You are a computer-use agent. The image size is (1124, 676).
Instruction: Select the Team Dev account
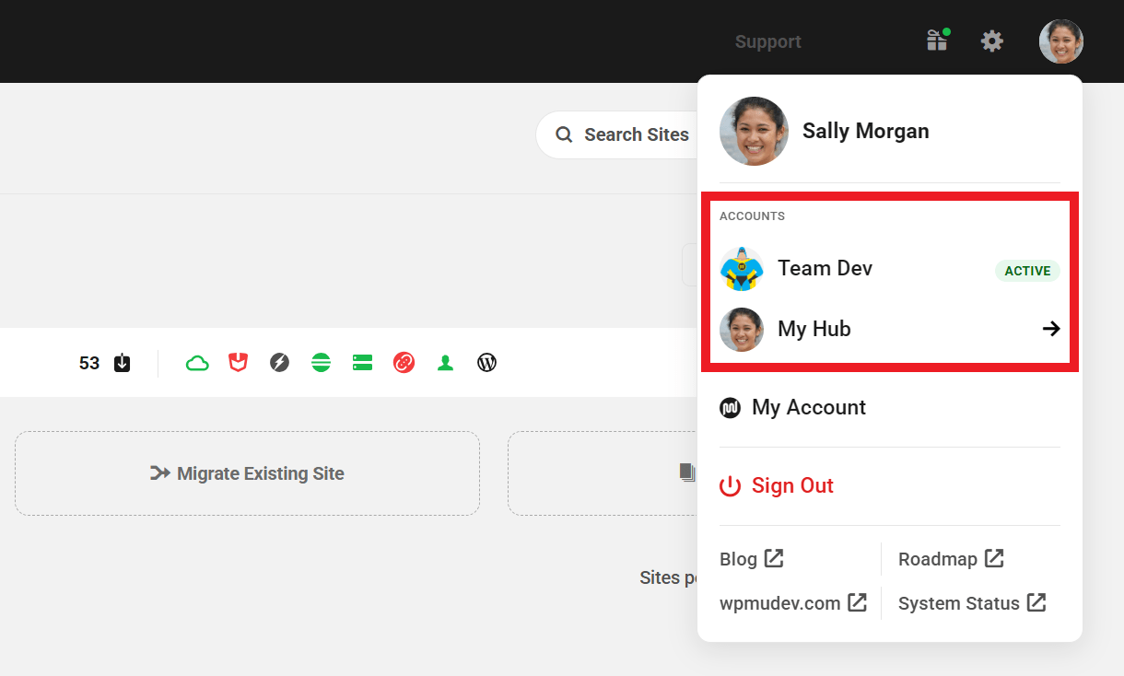point(825,268)
